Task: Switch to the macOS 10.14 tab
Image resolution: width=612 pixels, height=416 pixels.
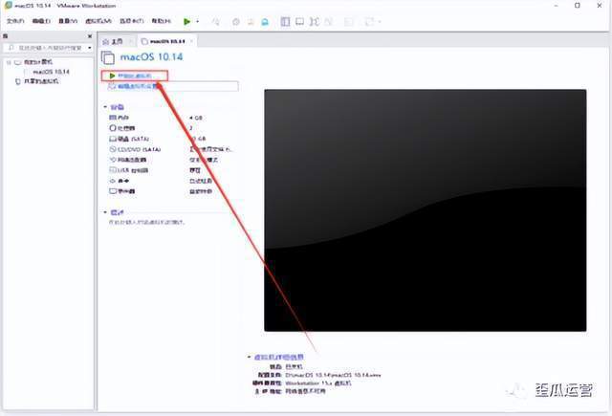Action: point(167,41)
